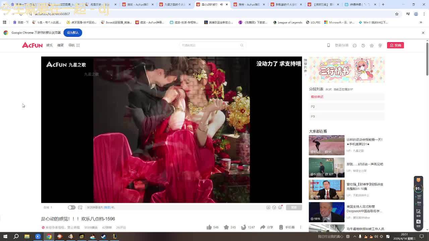
Task: Open danmaku settings icon beside the toggle
Action: tap(80, 208)
